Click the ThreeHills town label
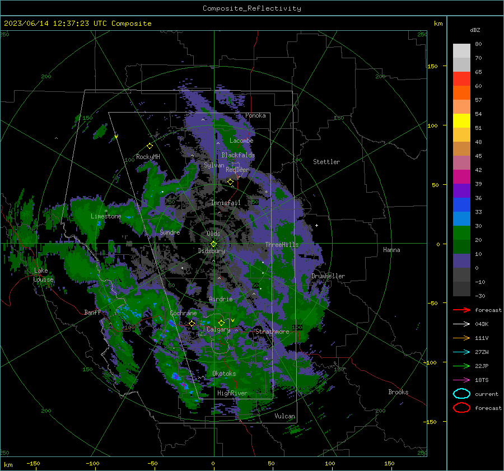Image resolution: width=504 pixels, height=471 pixels. [x=282, y=245]
